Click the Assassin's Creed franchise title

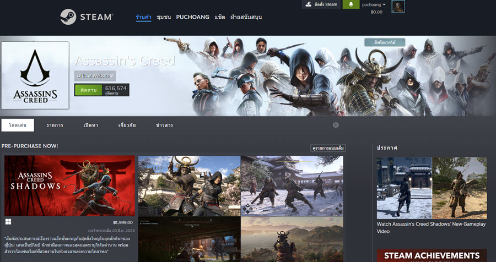tap(125, 61)
